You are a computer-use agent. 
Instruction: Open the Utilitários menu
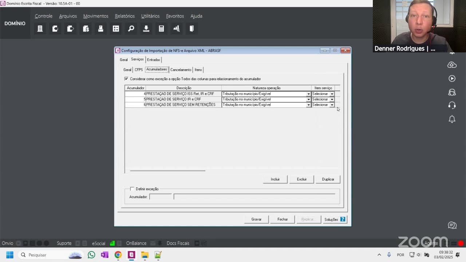(150, 16)
